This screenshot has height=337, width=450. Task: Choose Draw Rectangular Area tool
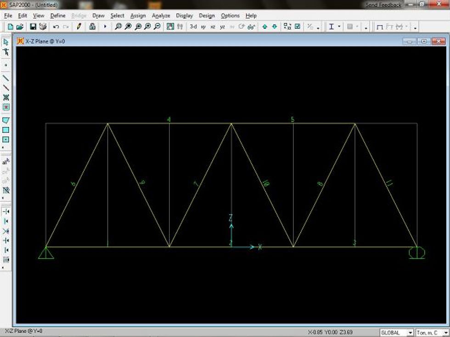pos(6,130)
